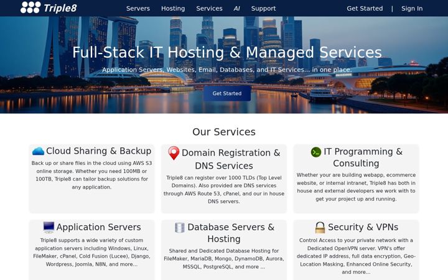Click the 'Triple8 can register over 1000 TLDs' text
Image resolution: width=448 pixels, height=280 pixels.
coord(224,189)
